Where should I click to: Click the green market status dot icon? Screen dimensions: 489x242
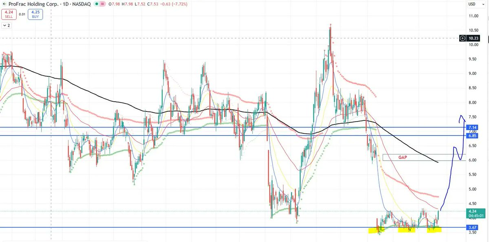[96, 4]
